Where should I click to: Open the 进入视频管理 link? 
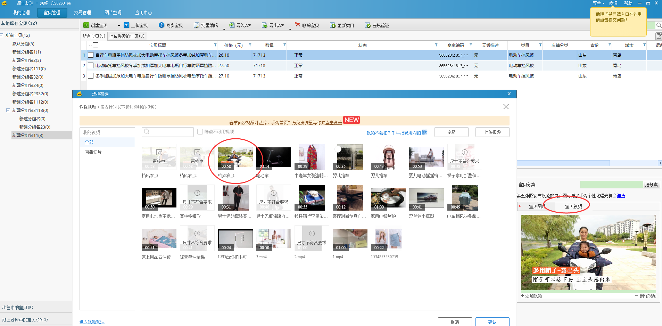point(92,322)
